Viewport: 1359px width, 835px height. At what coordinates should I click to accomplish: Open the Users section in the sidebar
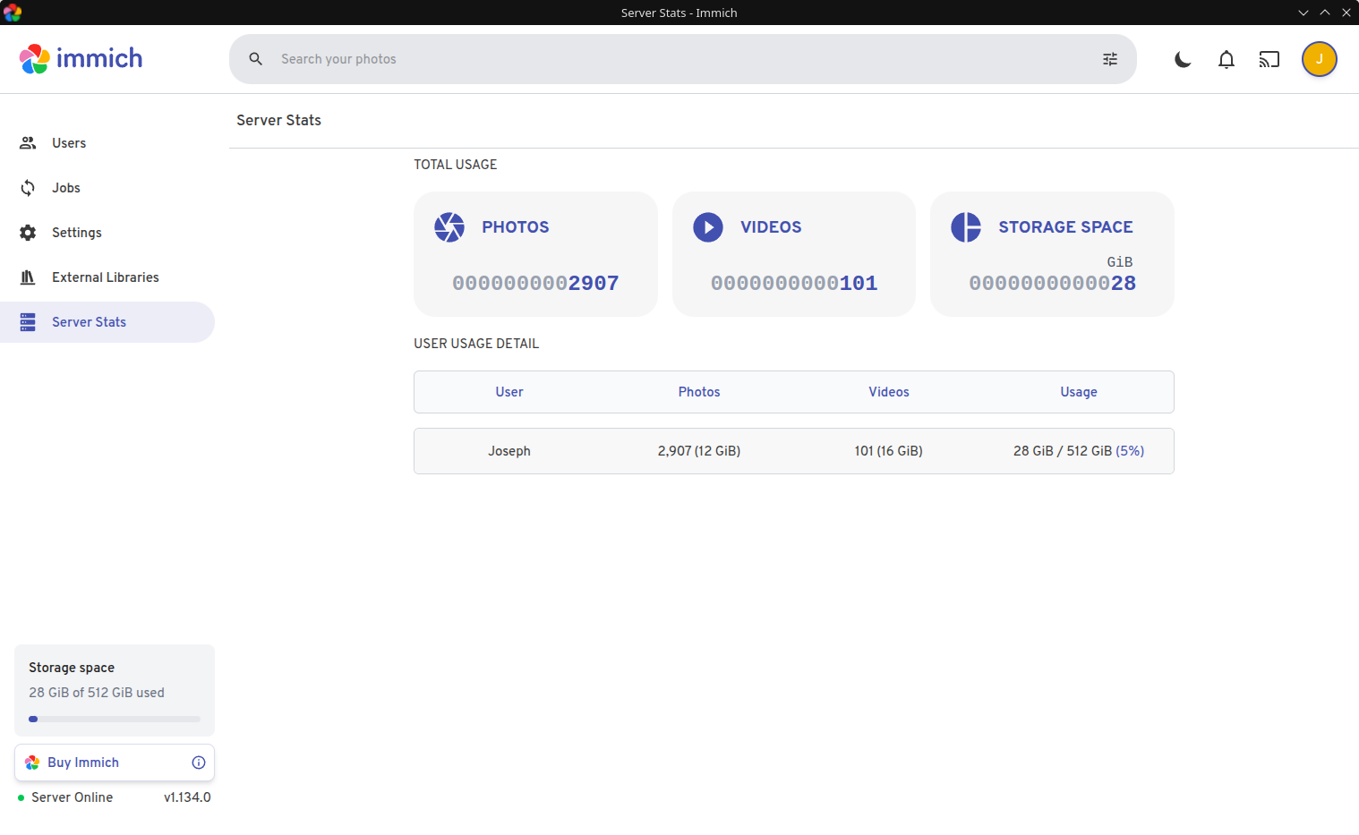(x=68, y=142)
